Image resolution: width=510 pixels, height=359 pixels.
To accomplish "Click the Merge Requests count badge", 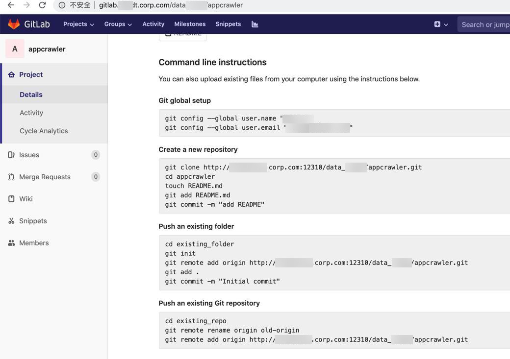I will [96, 177].
